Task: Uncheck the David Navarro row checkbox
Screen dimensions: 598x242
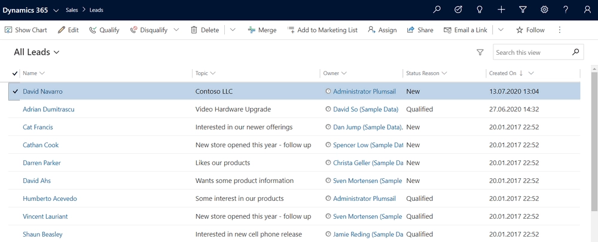Action: 15,92
